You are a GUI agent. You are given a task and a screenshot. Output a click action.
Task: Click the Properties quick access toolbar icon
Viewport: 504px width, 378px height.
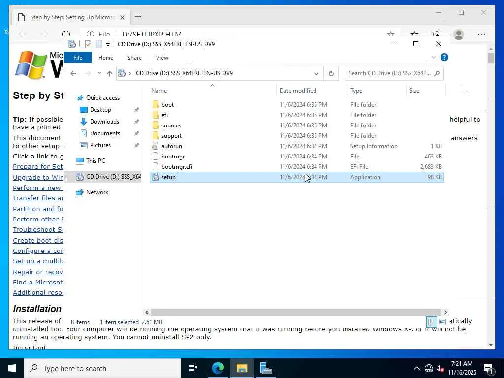tap(88, 44)
